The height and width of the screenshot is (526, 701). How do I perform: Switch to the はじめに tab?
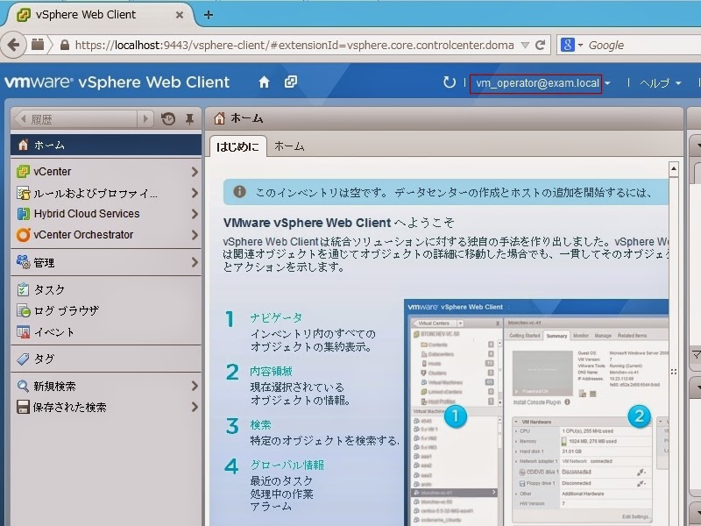(237, 146)
